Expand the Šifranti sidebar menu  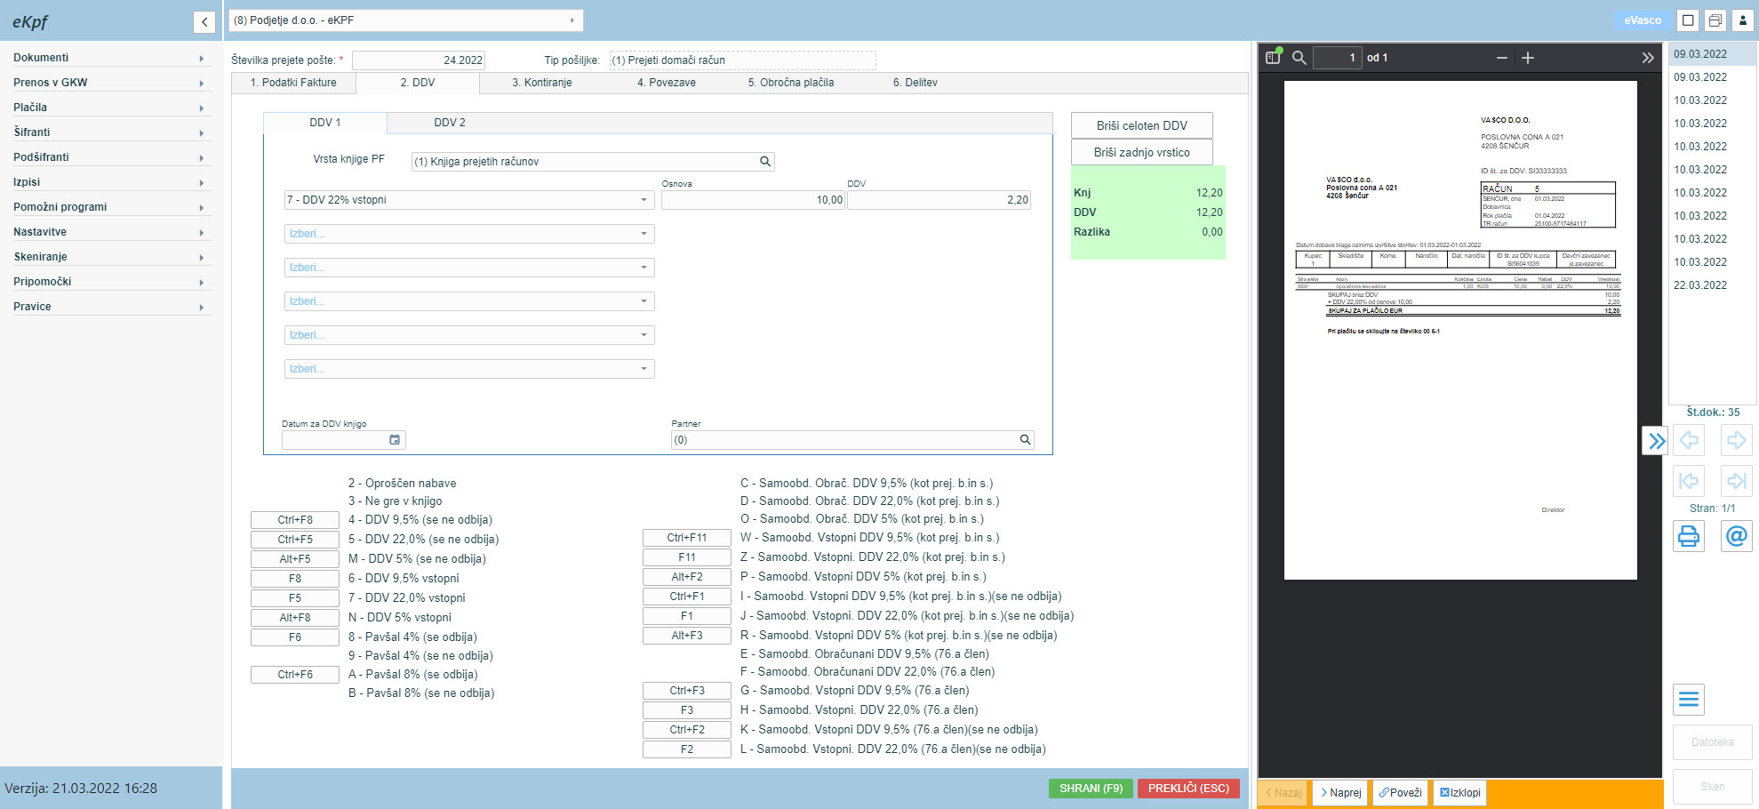[x=111, y=132]
